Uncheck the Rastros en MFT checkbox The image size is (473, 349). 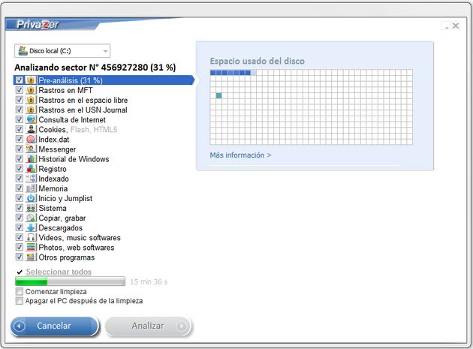[x=20, y=90]
